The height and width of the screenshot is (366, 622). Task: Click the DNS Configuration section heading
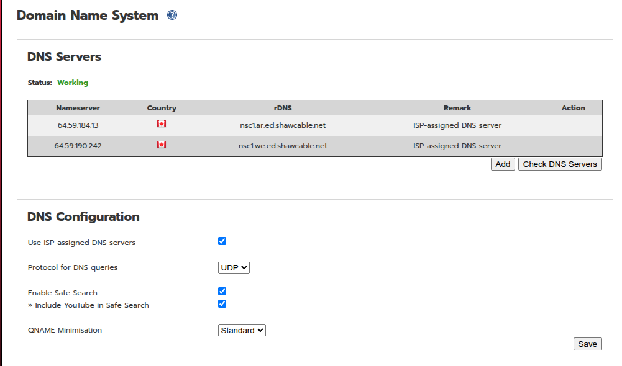pos(83,216)
